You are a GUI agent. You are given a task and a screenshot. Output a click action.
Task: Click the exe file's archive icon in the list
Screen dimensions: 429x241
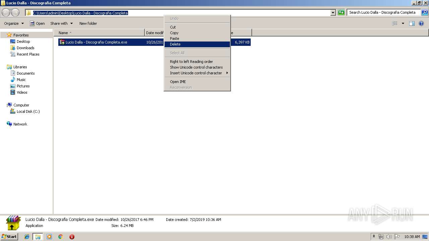(x=62, y=42)
